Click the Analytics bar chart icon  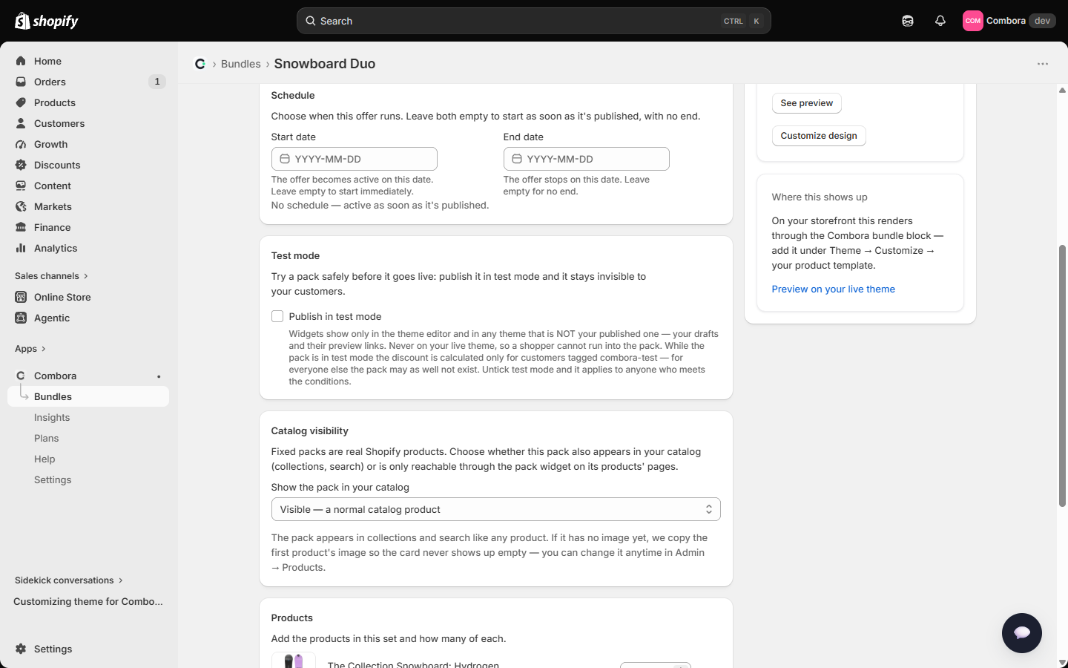(21, 248)
